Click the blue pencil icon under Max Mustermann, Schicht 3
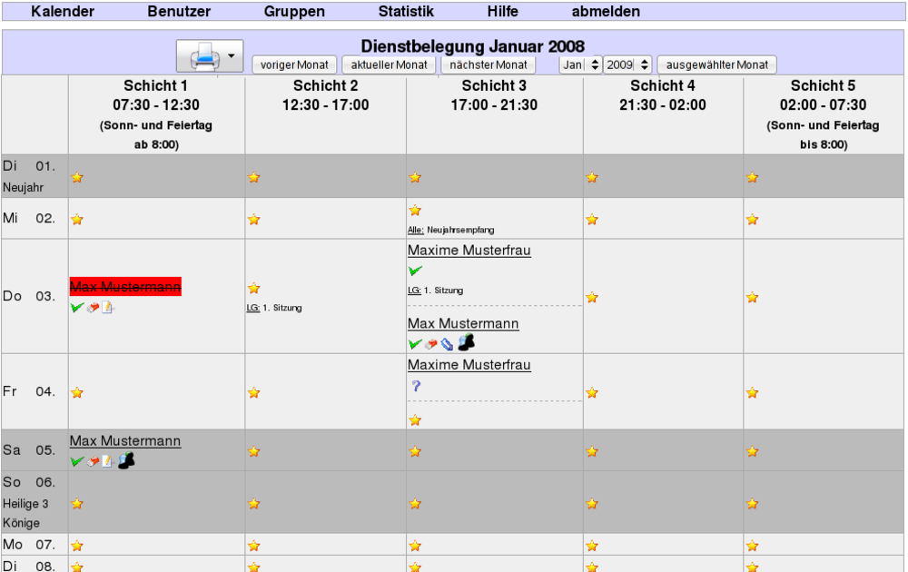Image resolution: width=908 pixels, height=572 pixels. tap(447, 343)
